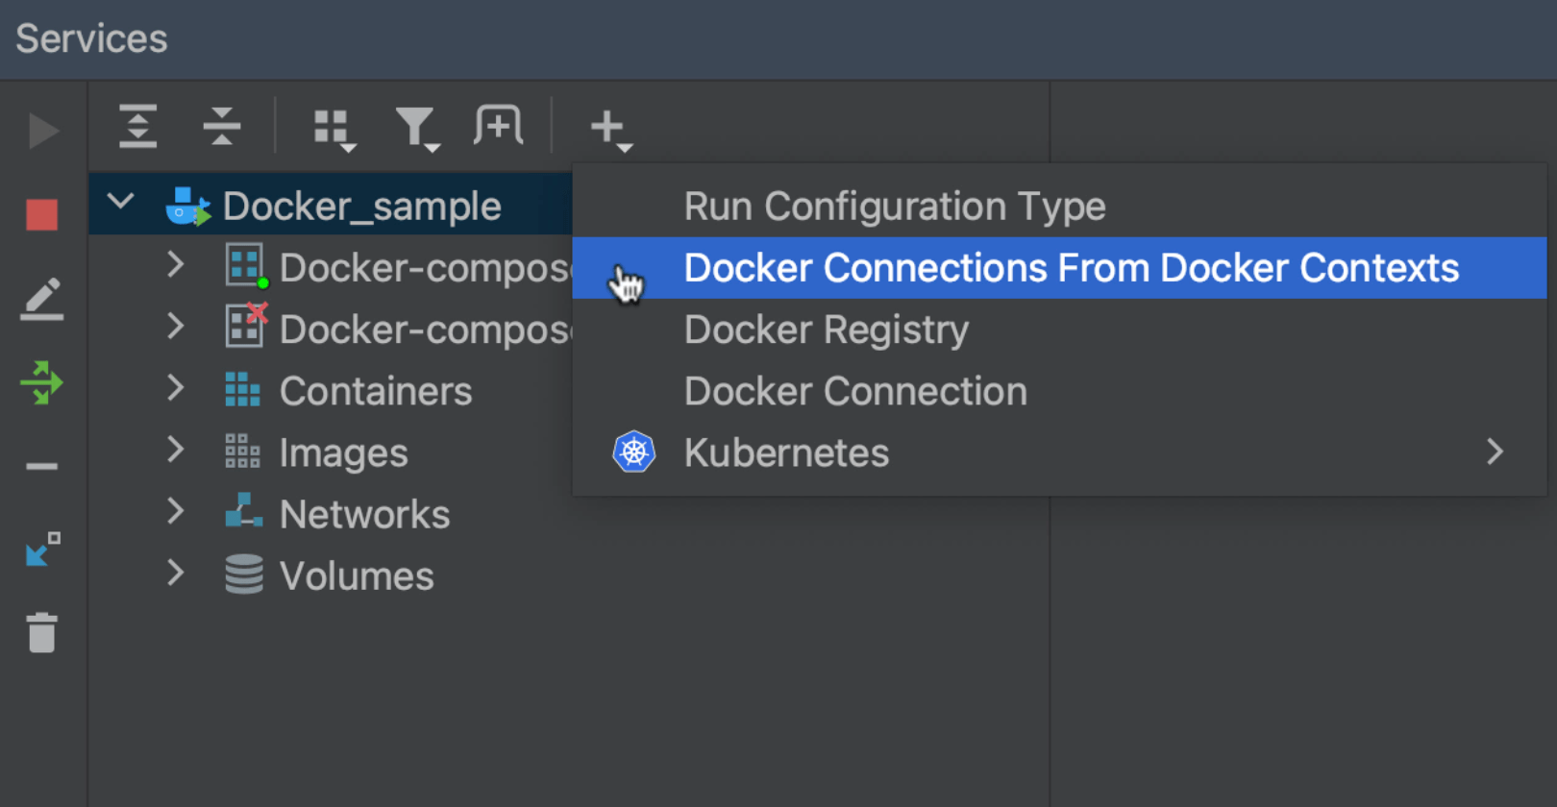Viewport: 1557px width, 807px height.
Task: Expand the Networks node
Action: (175, 511)
